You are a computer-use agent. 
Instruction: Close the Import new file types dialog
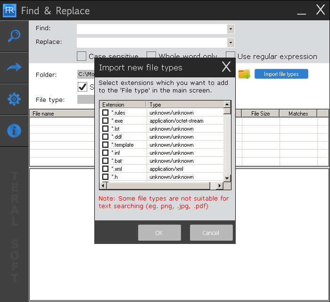click(x=226, y=67)
